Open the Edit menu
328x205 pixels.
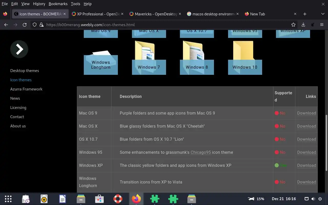coord(15,4)
